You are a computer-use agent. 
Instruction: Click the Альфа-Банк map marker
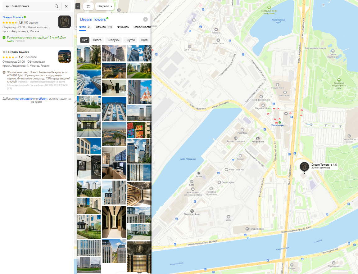coord(257,138)
